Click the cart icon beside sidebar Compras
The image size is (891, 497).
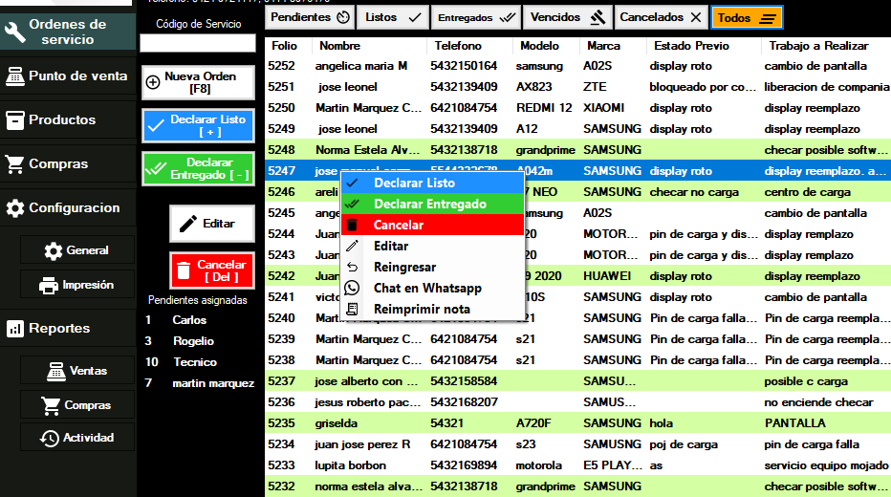(14, 164)
